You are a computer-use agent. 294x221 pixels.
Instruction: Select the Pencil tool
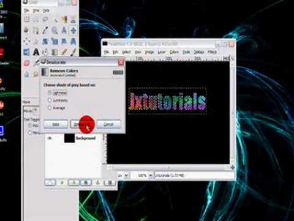point(64,52)
